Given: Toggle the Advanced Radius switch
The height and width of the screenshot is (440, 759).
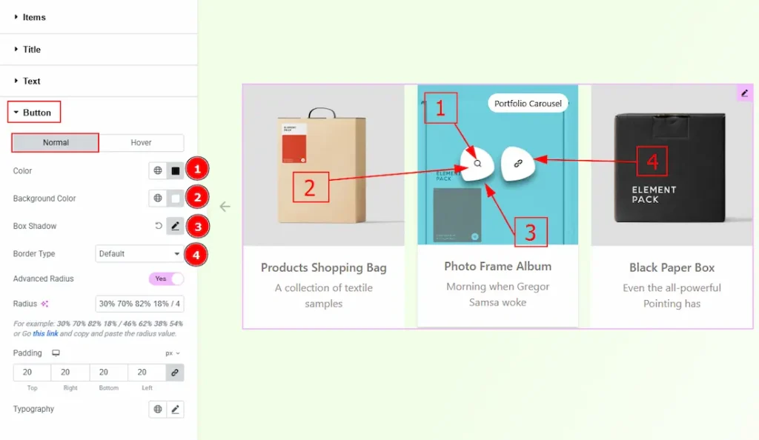Looking at the screenshot, I should pyautogui.click(x=166, y=279).
